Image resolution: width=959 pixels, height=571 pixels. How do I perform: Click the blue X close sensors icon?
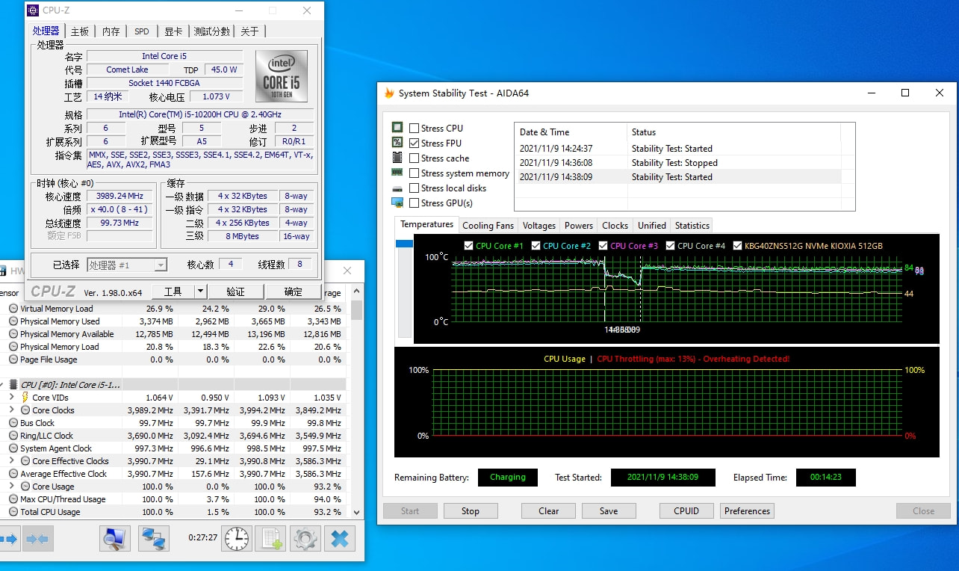point(339,538)
